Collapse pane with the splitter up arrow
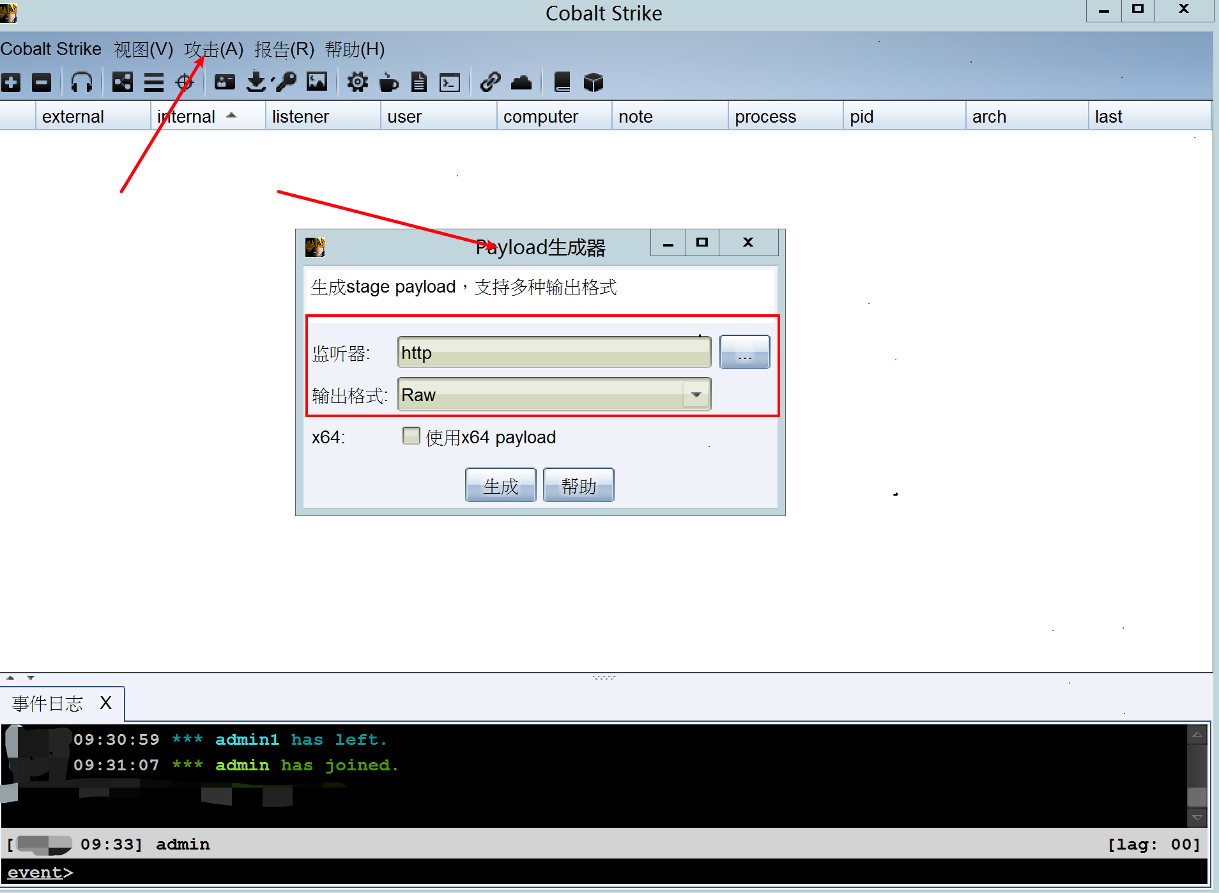 pos(10,678)
